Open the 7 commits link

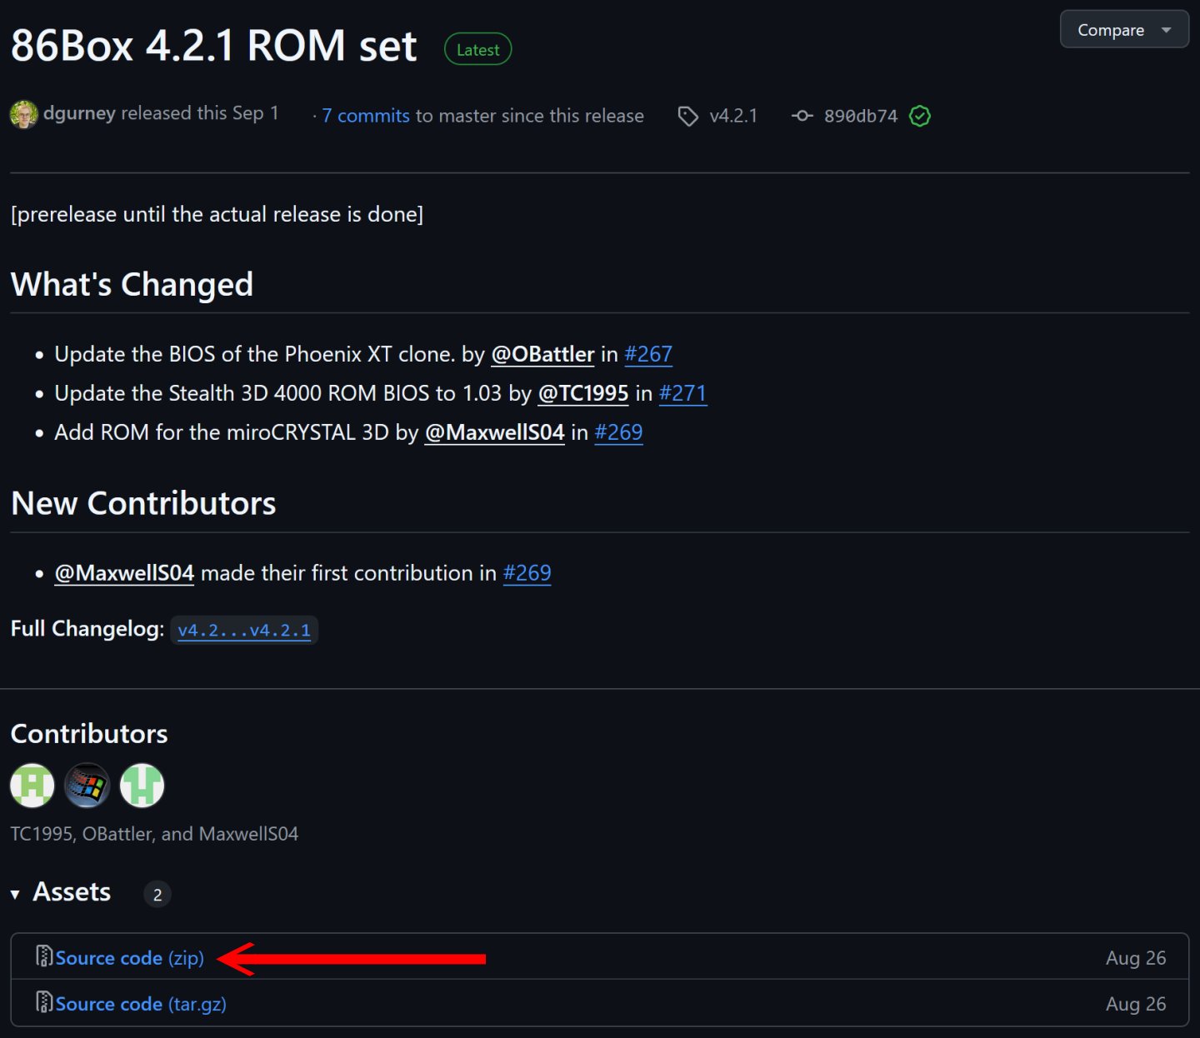[366, 116]
